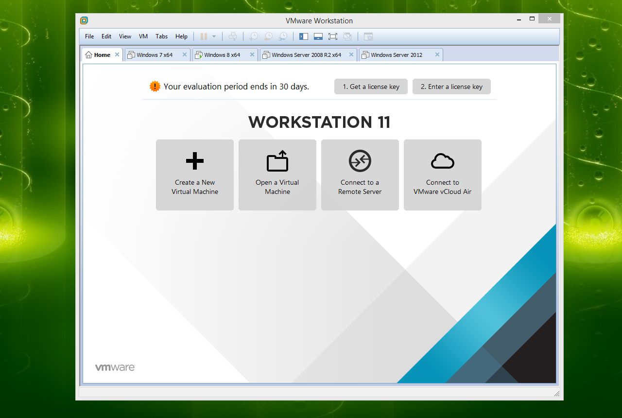This screenshot has height=418, width=622.
Task: Click the Suspend/Pause VM toolbar icon
Action: click(204, 36)
